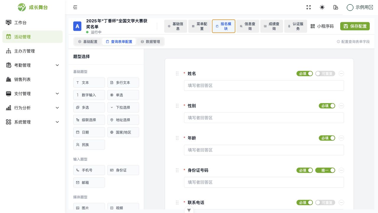The width and height of the screenshot is (378, 213).
Task: Remove the 联系电话 field with minus icon
Action: [341, 203]
